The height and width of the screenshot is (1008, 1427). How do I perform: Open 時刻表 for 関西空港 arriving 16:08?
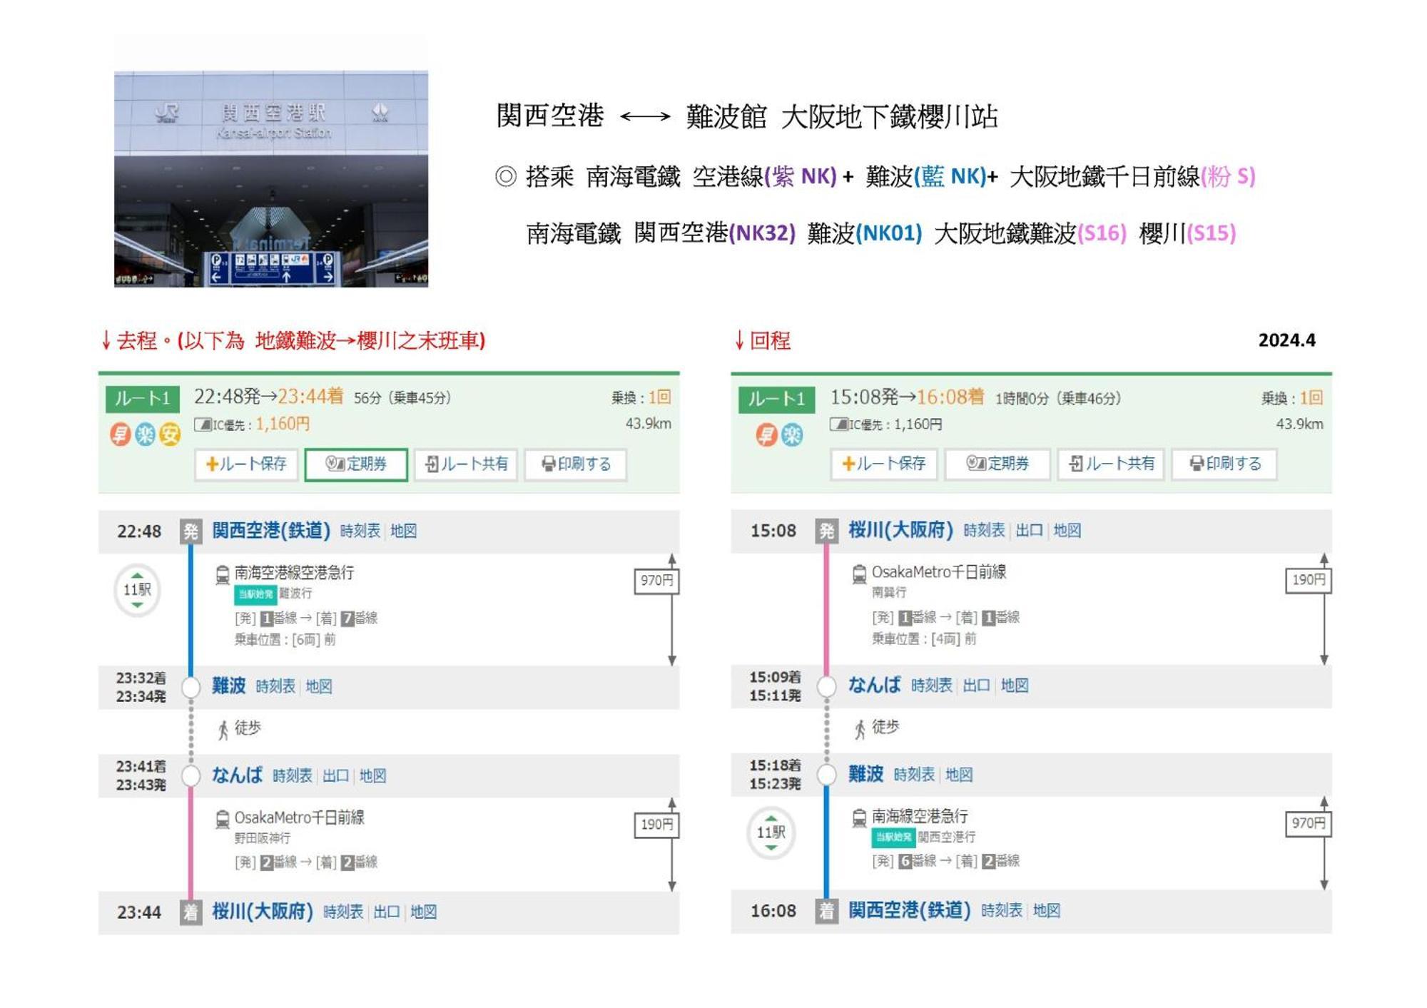(x=1002, y=912)
